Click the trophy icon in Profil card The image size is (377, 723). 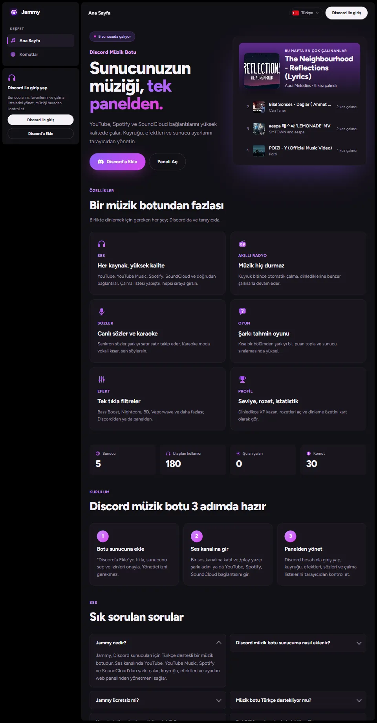tap(242, 380)
